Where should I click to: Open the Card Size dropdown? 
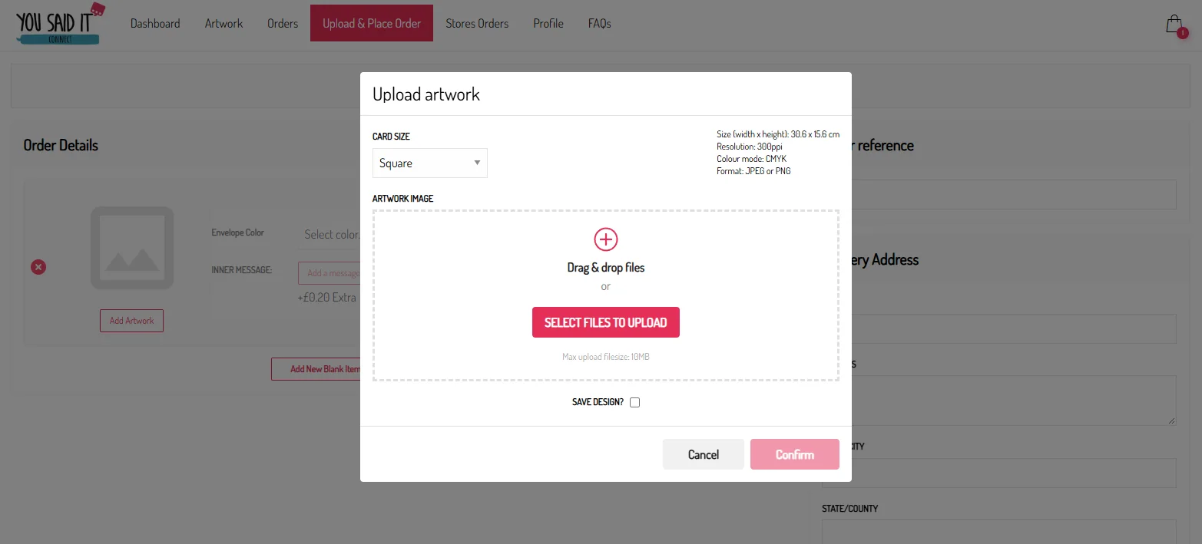click(x=429, y=163)
